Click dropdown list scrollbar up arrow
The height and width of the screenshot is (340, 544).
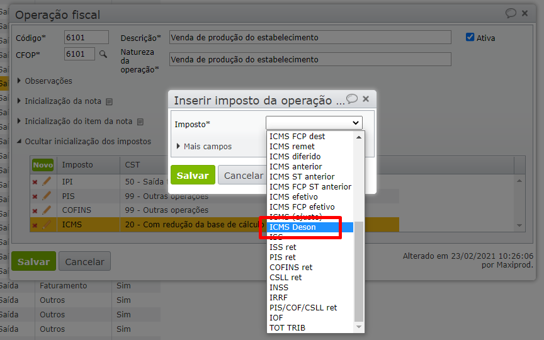tap(359, 137)
